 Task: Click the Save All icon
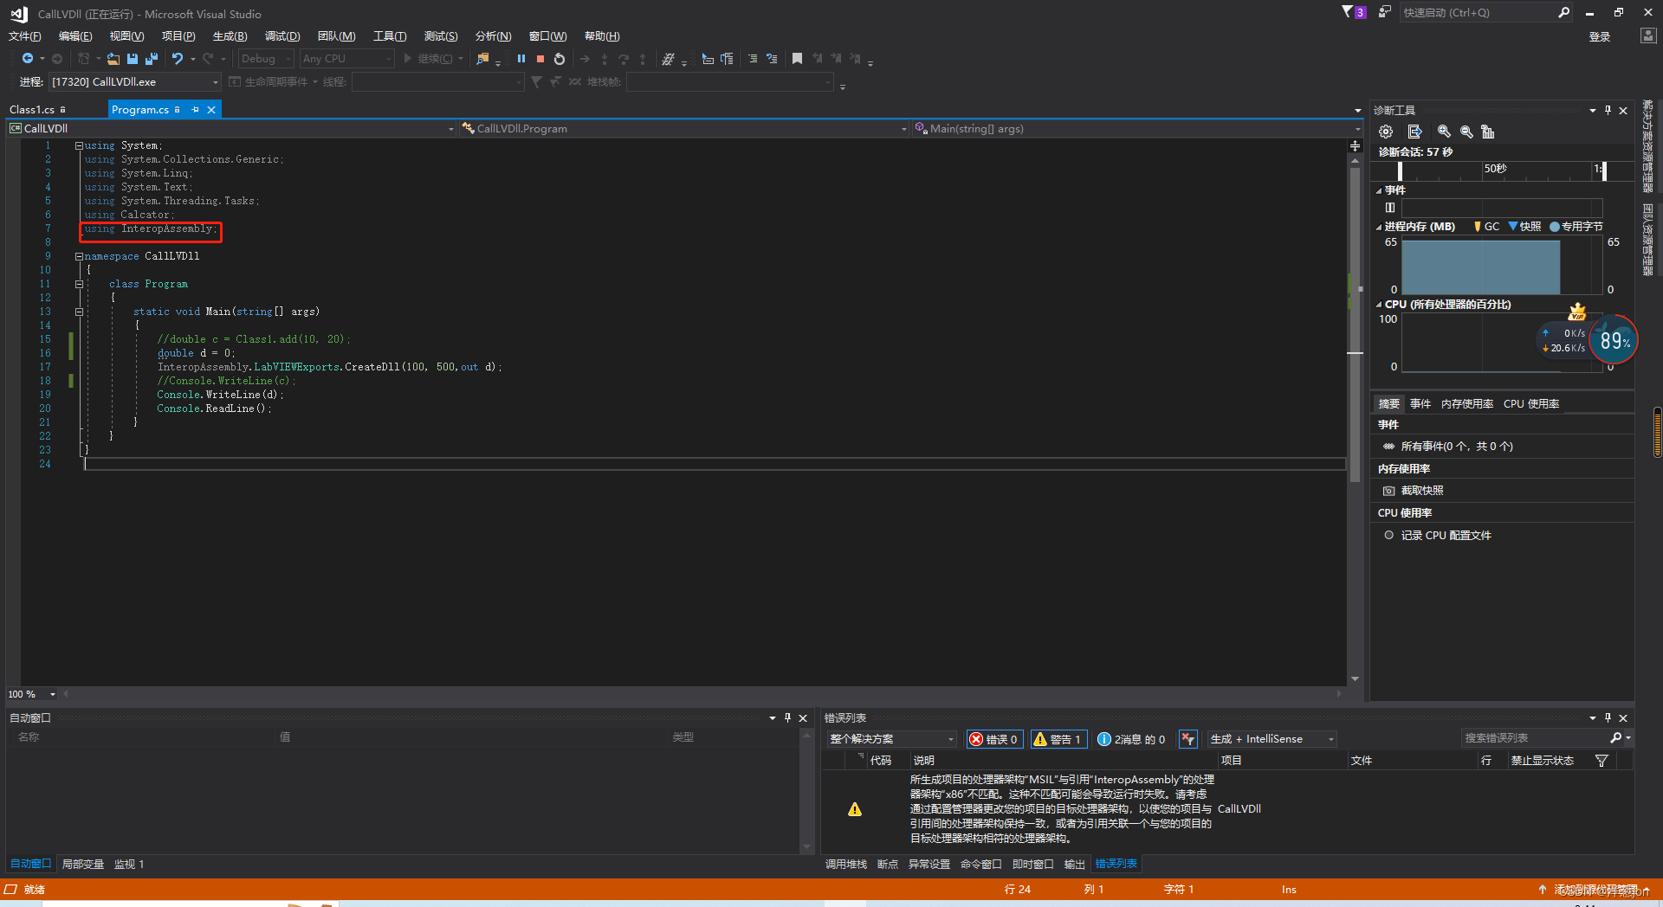pos(152,59)
